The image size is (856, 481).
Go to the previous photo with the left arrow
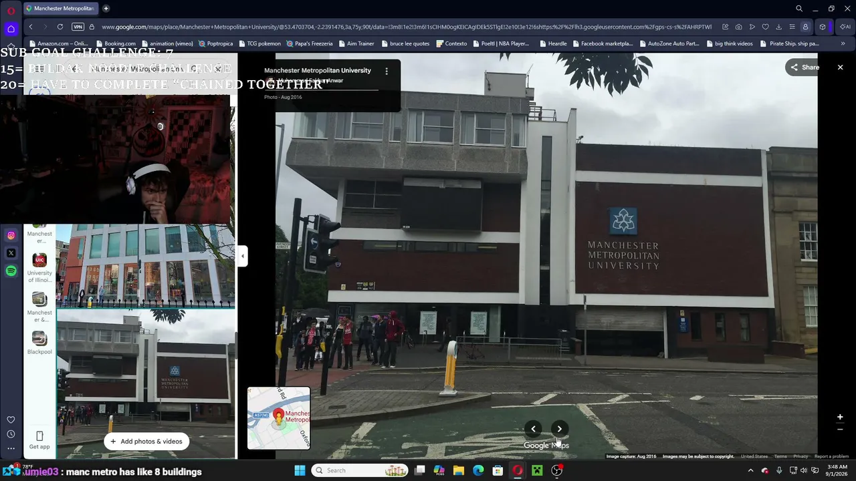point(533,429)
